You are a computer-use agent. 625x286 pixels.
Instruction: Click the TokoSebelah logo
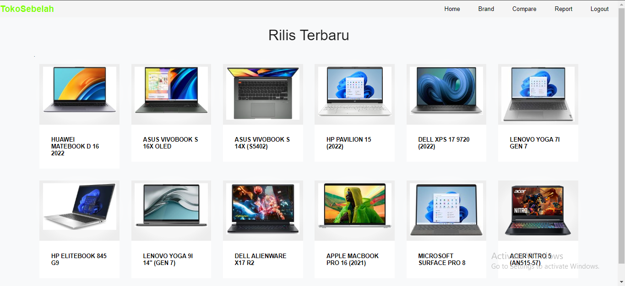click(x=27, y=8)
